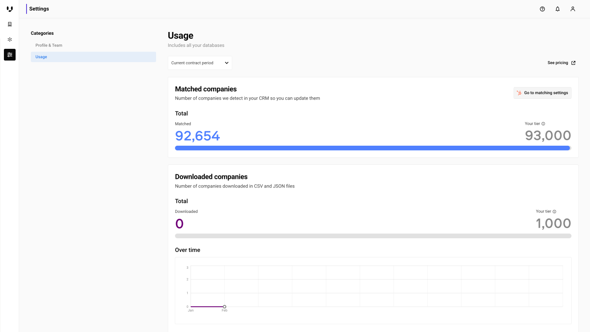Image resolution: width=590 pixels, height=332 pixels.
Task: Open the help question mark icon
Action: coord(542,9)
